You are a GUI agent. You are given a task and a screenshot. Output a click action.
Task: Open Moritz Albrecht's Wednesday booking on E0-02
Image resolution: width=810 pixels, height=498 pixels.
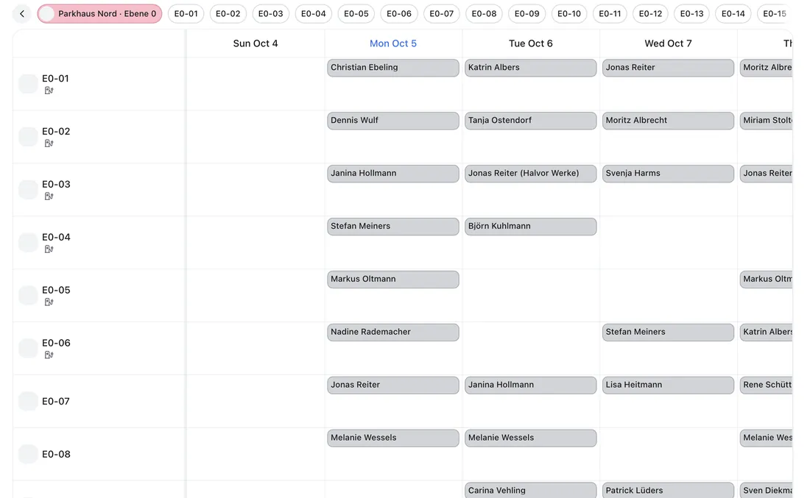pyautogui.click(x=668, y=121)
